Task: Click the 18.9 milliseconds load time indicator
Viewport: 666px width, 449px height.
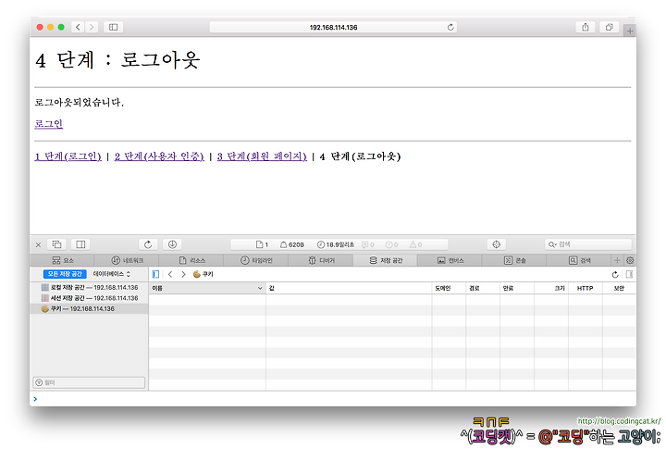Action: coord(336,244)
